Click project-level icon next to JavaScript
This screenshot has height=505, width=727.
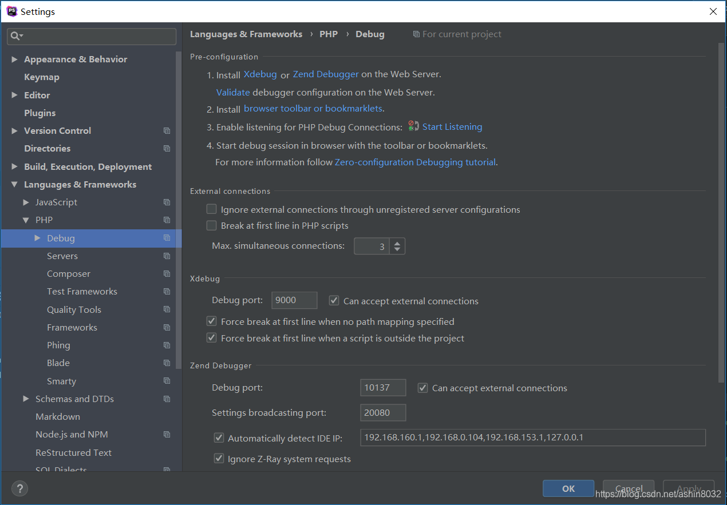(x=167, y=202)
